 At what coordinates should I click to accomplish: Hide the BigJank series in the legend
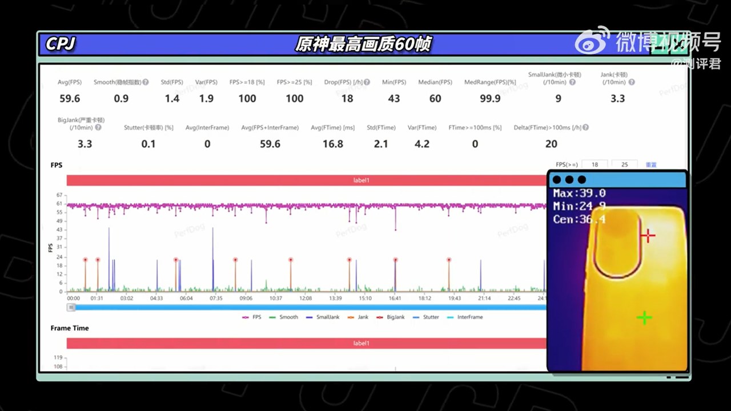[x=390, y=317]
